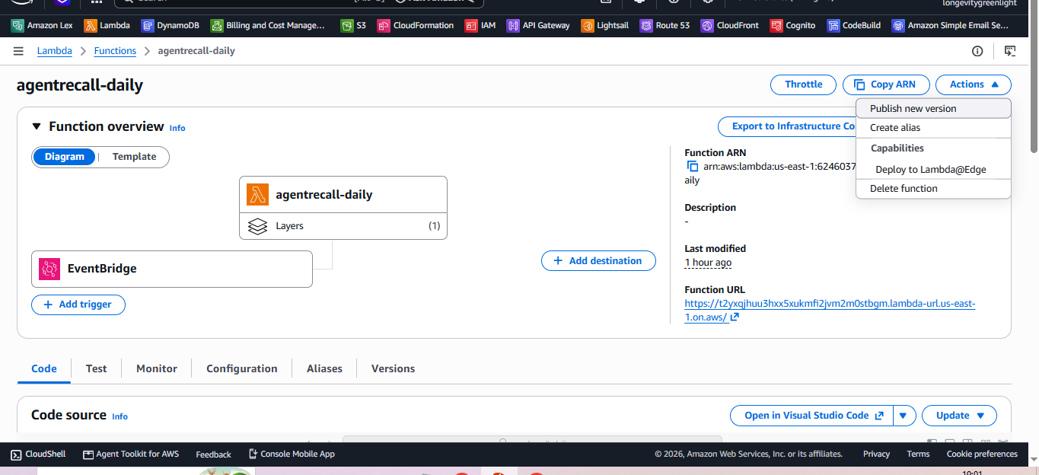Viewport: 1039px width, 475px height.
Task: Click the EventBridge trigger icon
Action: click(49, 269)
